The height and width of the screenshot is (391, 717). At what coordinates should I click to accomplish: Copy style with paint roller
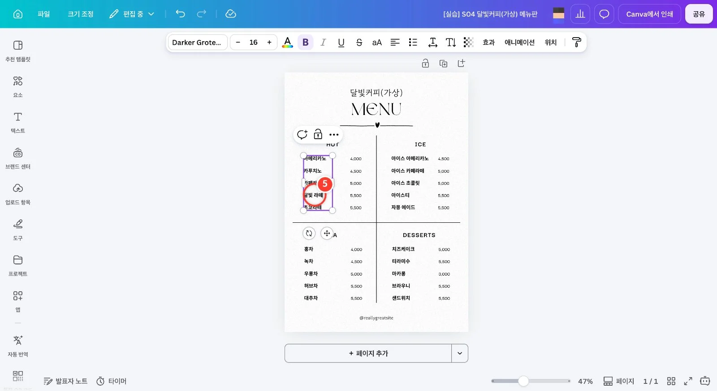click(577, 42)
